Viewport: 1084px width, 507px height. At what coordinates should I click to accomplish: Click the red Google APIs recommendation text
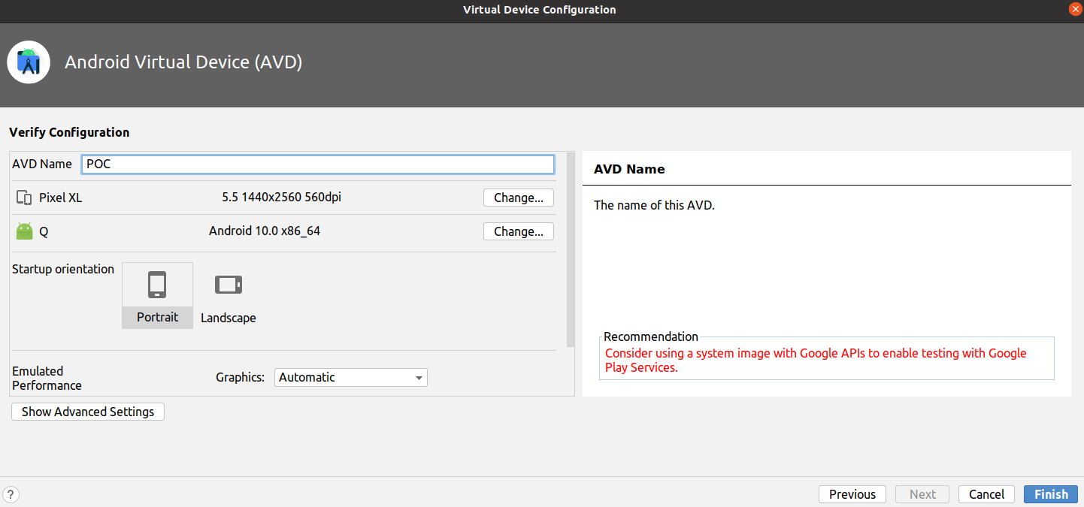click(x=816, y=361)
